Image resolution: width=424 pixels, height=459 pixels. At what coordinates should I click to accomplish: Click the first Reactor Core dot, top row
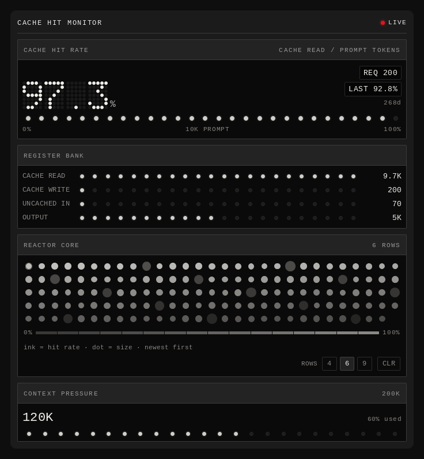[x=29, y=266]
